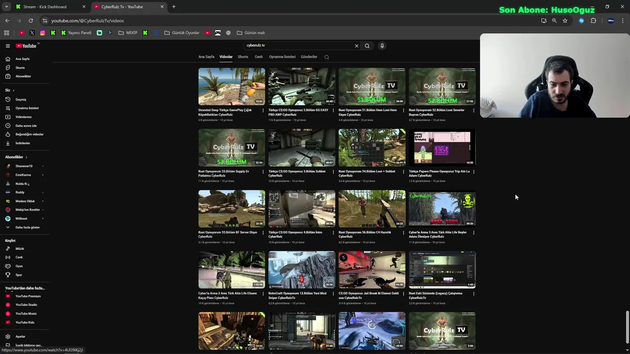Image resolution: width=630 pixels, height=354 pixels.
Task: Open YouTube Kids in sidebar
Action: 25,323
